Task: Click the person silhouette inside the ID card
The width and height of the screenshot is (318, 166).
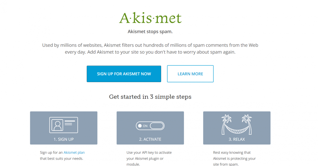Action: tap(58, 125)
